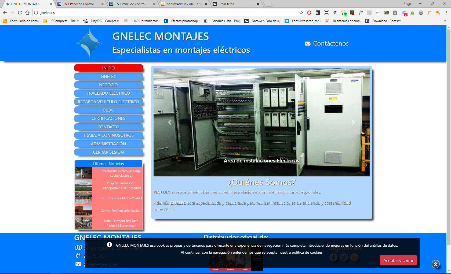
Task: Click the GNELEC blue star logo
Action: click(x=89, y=43)
